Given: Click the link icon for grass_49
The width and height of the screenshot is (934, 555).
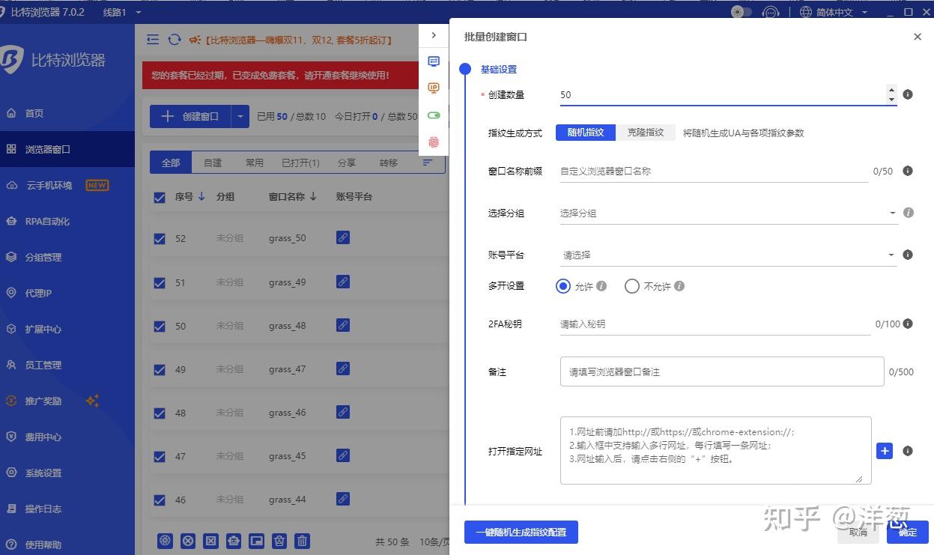Looking at the screenshot, I should 343,282.
